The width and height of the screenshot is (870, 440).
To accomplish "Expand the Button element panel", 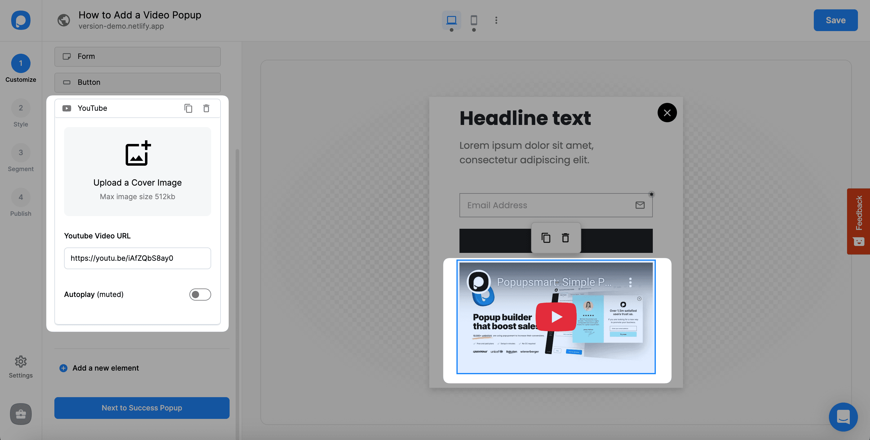I will pyautogui.click(x=137, y=82).
